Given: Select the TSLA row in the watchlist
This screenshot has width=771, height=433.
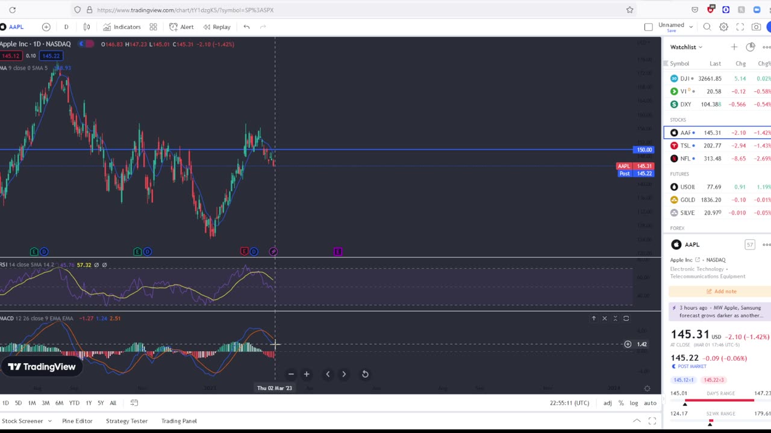Looking at the screenshot, I should coord(717,146).
